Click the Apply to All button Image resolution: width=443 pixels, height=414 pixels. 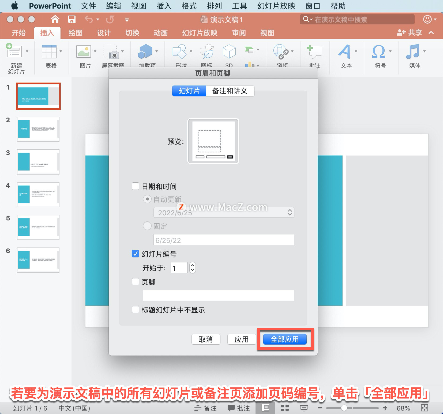(285, 339)
